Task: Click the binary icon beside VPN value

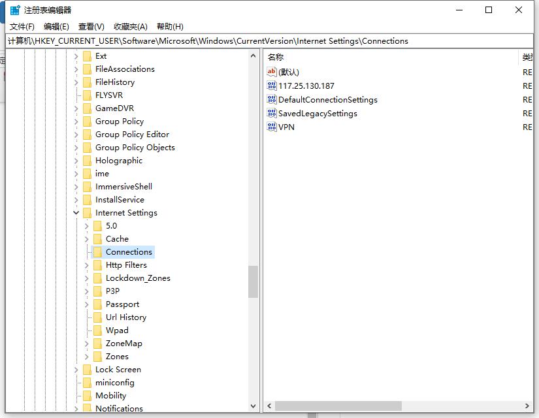Action: pos(272,127)
